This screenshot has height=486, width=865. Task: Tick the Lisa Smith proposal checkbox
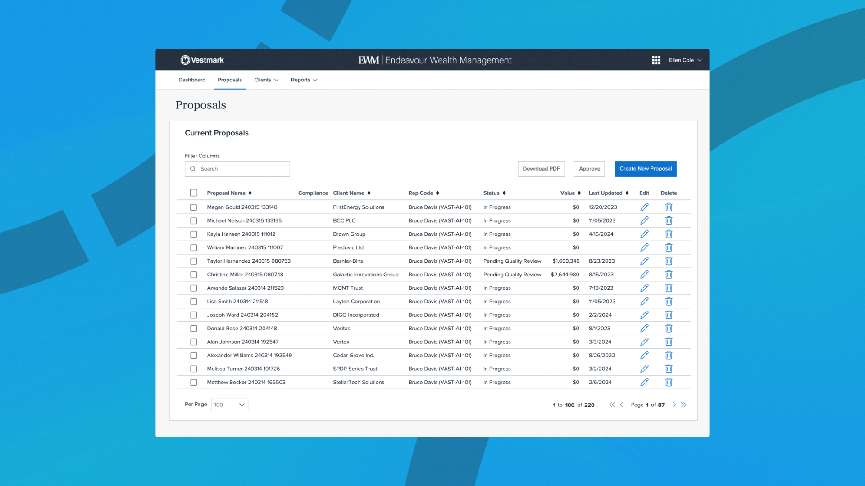point(194,301)
